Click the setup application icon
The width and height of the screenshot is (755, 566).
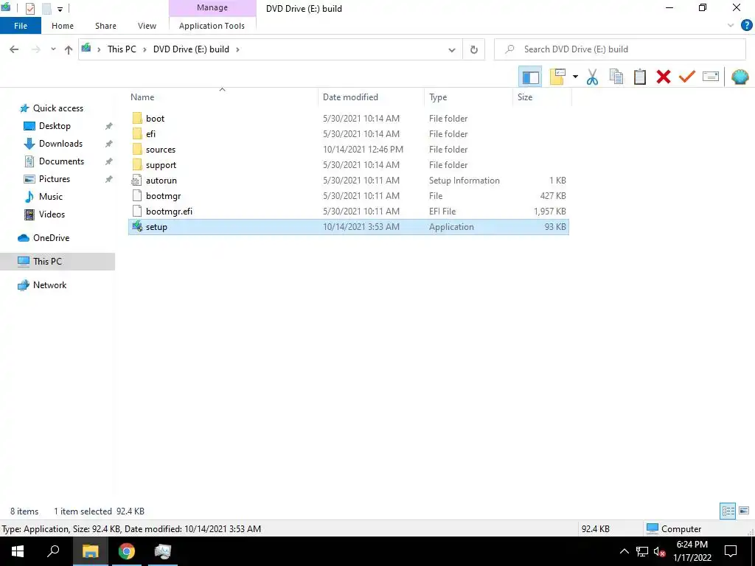(137, 226)
